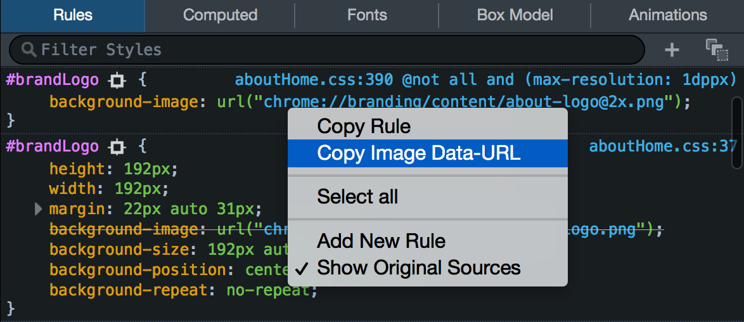Choose Copy Image Data-URL from context menu
744x322 pixels.
click(418, 153)
